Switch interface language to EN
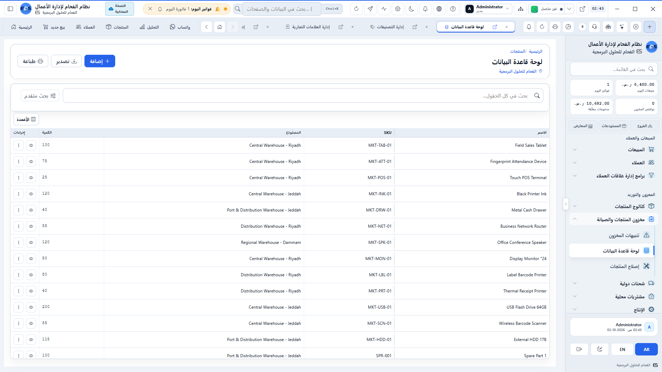The height and width of the screenshot is (372, 662). click(622, 349)
